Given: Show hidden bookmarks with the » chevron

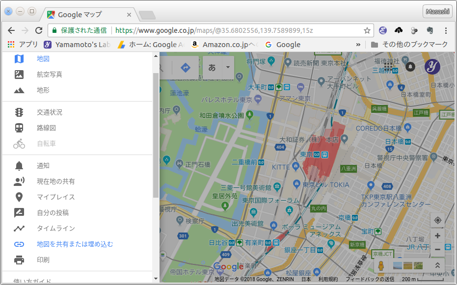Looking at the screenshot, I should pyautogui.click(x=358, y=45).
